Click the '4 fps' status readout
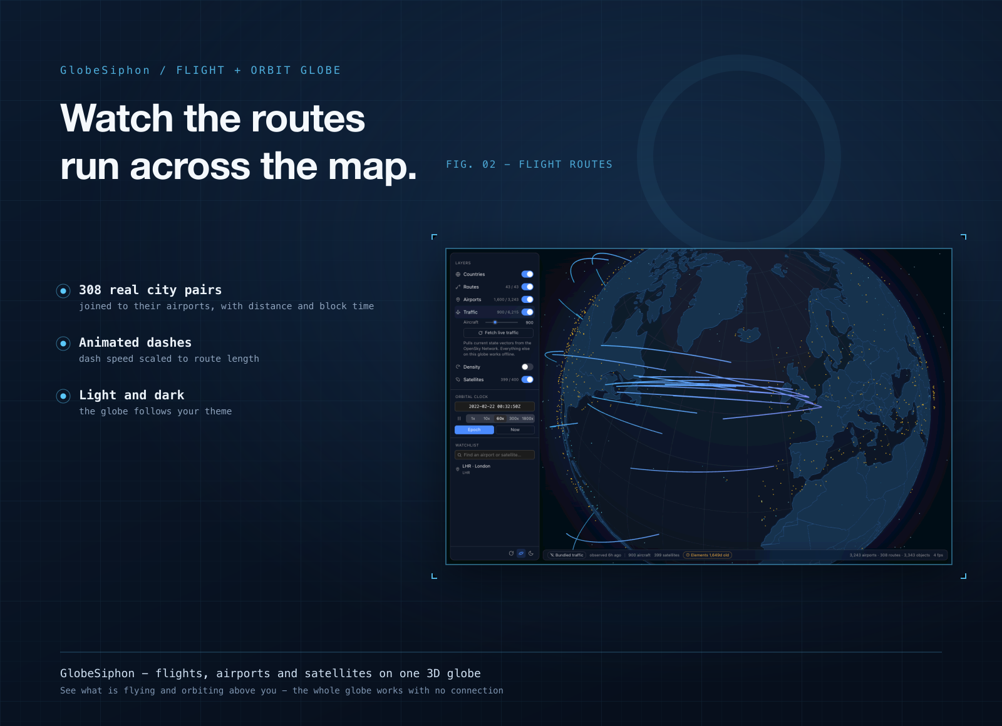The height and width of the screenshot is (726, 1002). point(938,555)
